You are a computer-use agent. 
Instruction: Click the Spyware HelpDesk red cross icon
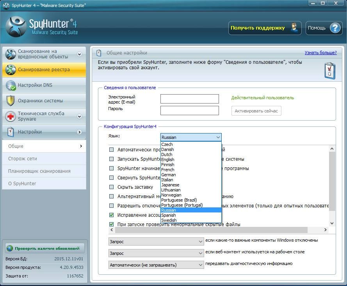pyautogui.click(x=11, y=116)
